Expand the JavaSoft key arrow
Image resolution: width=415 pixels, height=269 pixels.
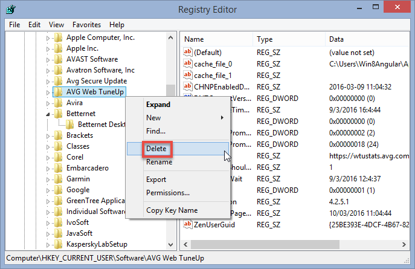48,234
